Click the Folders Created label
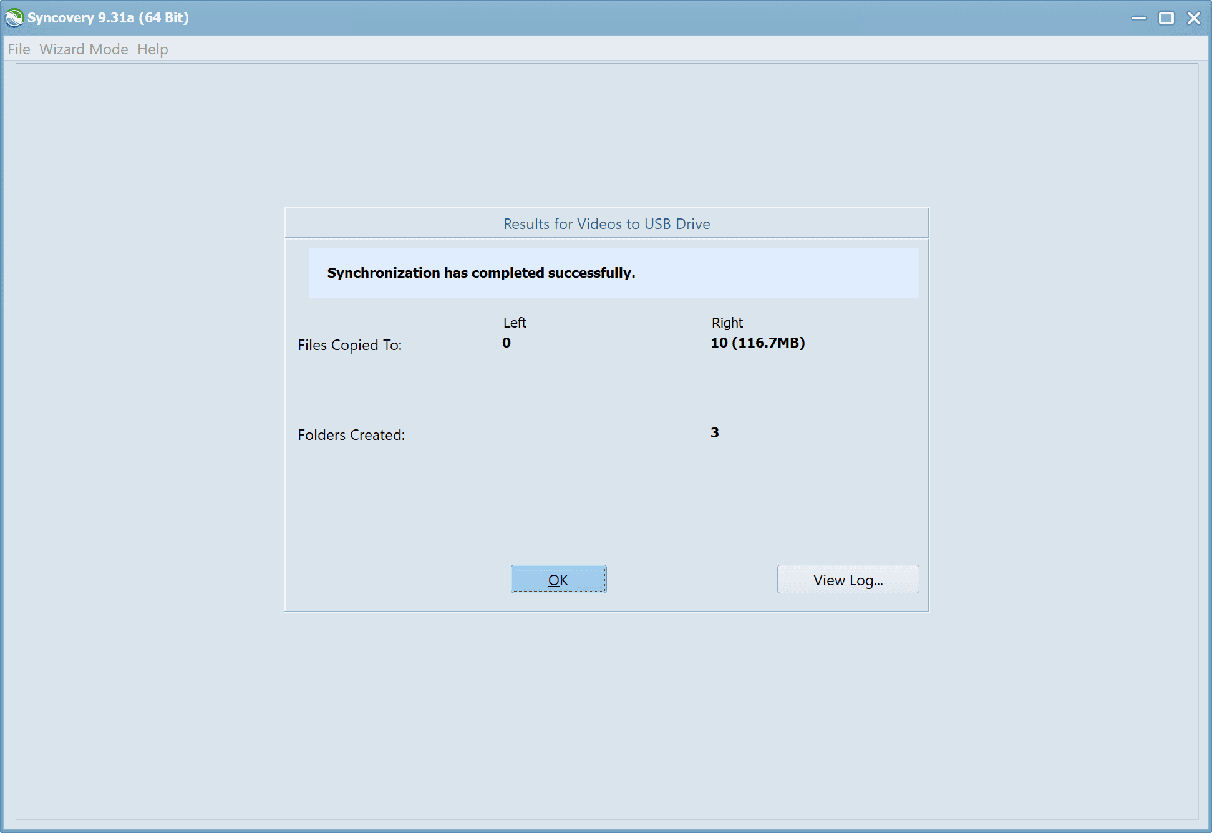 tap(351, 434)
